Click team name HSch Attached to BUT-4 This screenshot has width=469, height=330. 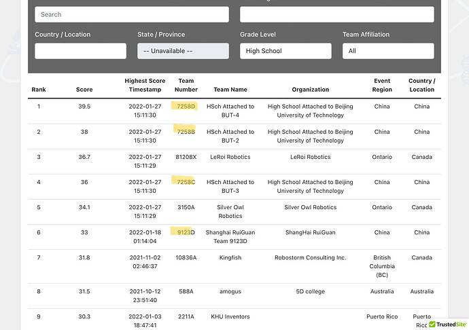tap(230, 111)
